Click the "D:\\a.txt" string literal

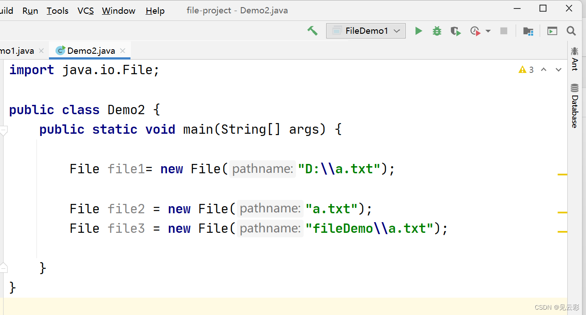(x=339, y=169)
